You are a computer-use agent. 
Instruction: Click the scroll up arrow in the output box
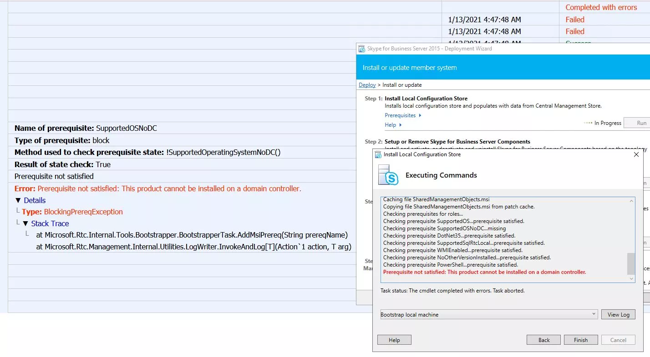pyautogui.click(x=631, y=201)
